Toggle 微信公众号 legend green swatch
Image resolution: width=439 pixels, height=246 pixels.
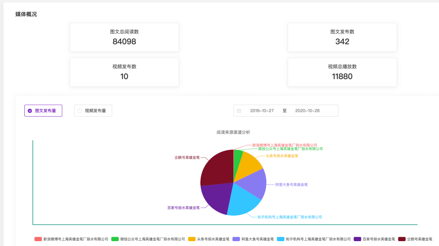pyautogui.click(x=115, y=239)
